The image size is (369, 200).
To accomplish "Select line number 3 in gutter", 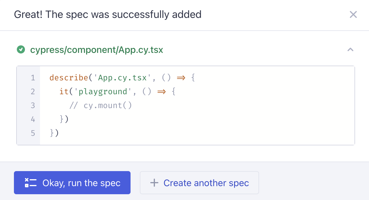I will click(x=33, y=105).
